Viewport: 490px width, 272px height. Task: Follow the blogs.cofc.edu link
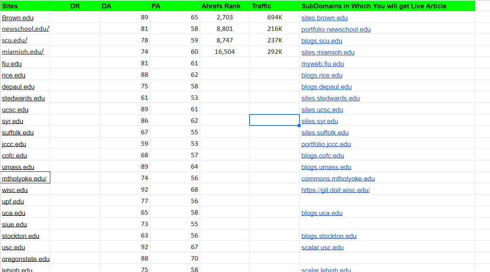(x=322, y=156)
